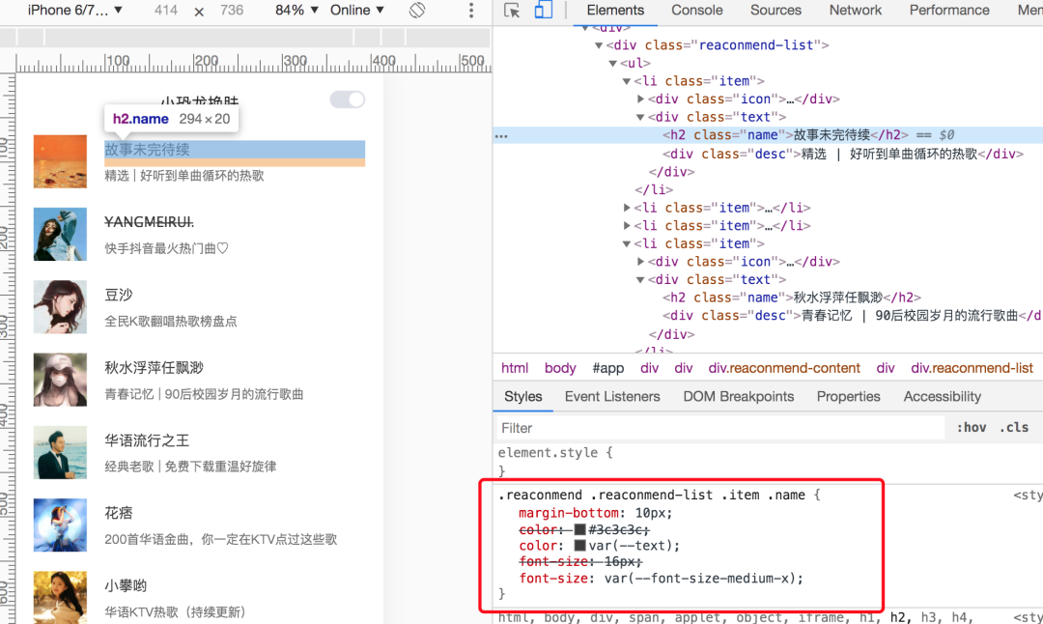Open the iPhone 6/7 device dropdown
The image size is (1043, 624).
tap(74, 10)
